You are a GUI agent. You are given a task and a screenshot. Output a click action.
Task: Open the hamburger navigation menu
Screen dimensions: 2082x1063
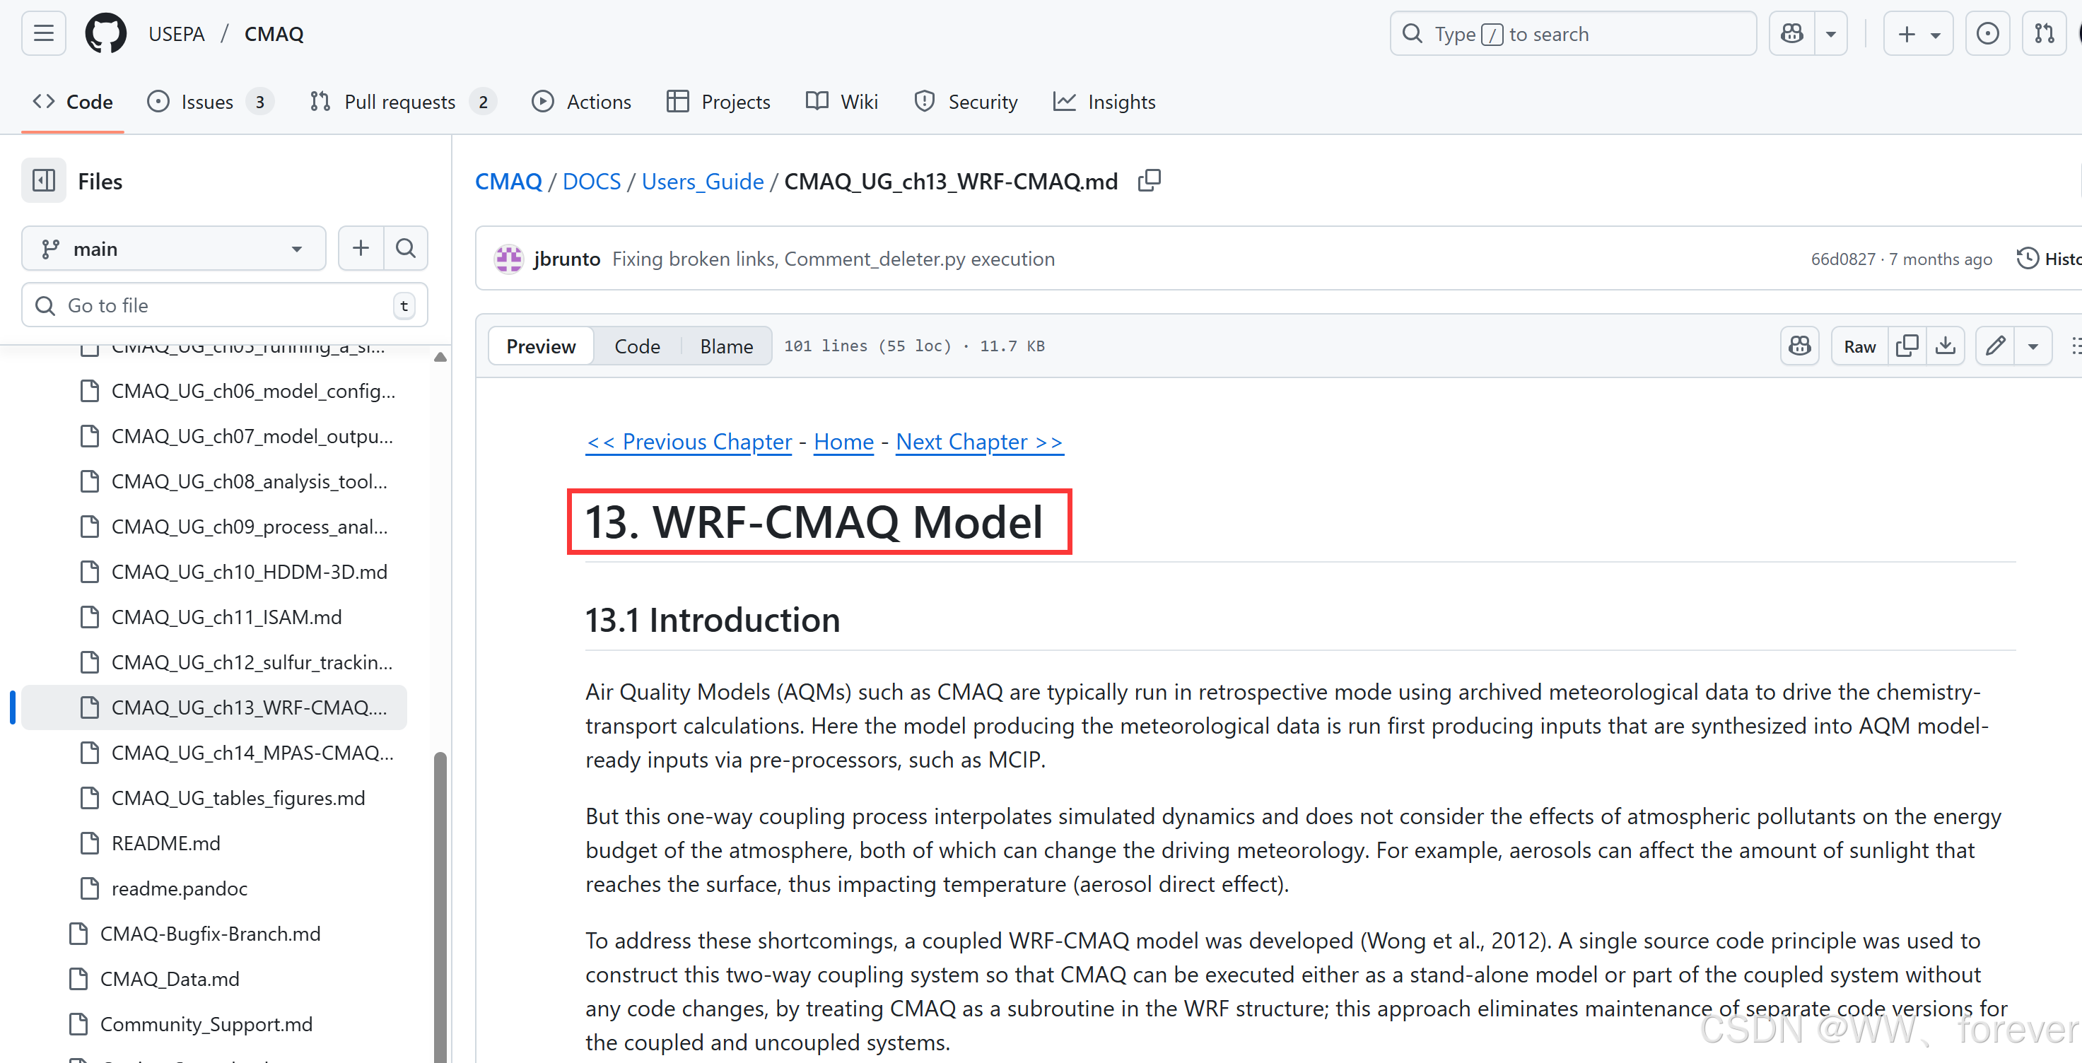pos(44,34)
